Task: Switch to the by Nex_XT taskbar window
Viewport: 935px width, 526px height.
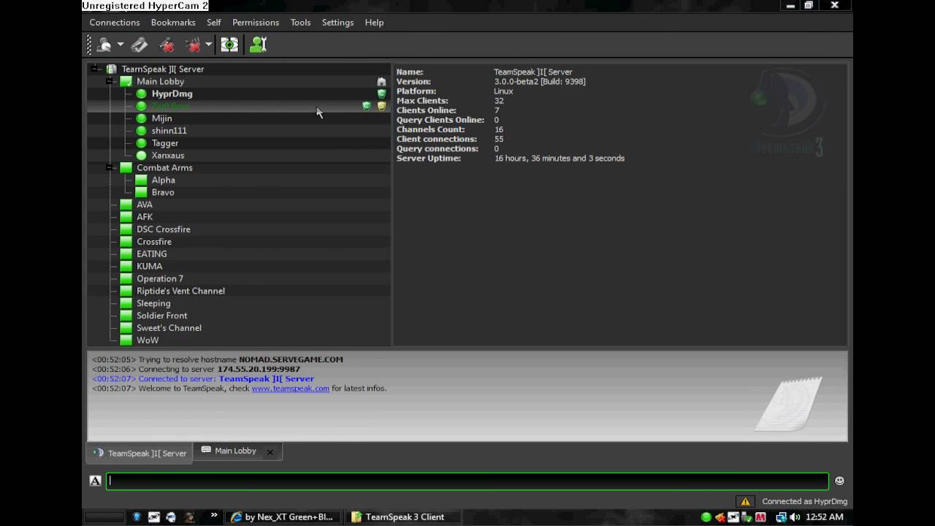Action: click(282, 517)
